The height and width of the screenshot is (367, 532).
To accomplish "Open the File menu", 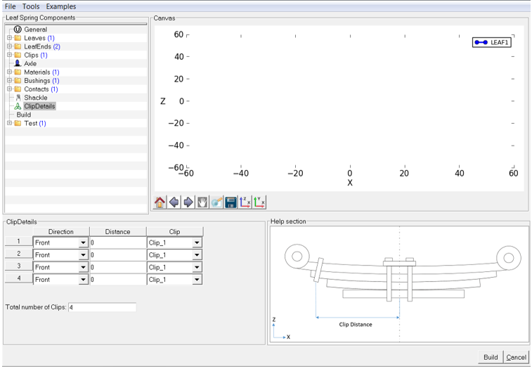I will 11,6.
